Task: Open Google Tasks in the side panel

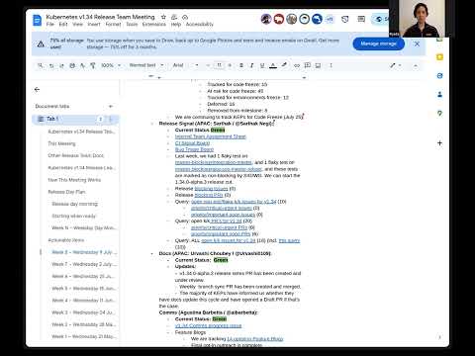Action: coord(439,76)
